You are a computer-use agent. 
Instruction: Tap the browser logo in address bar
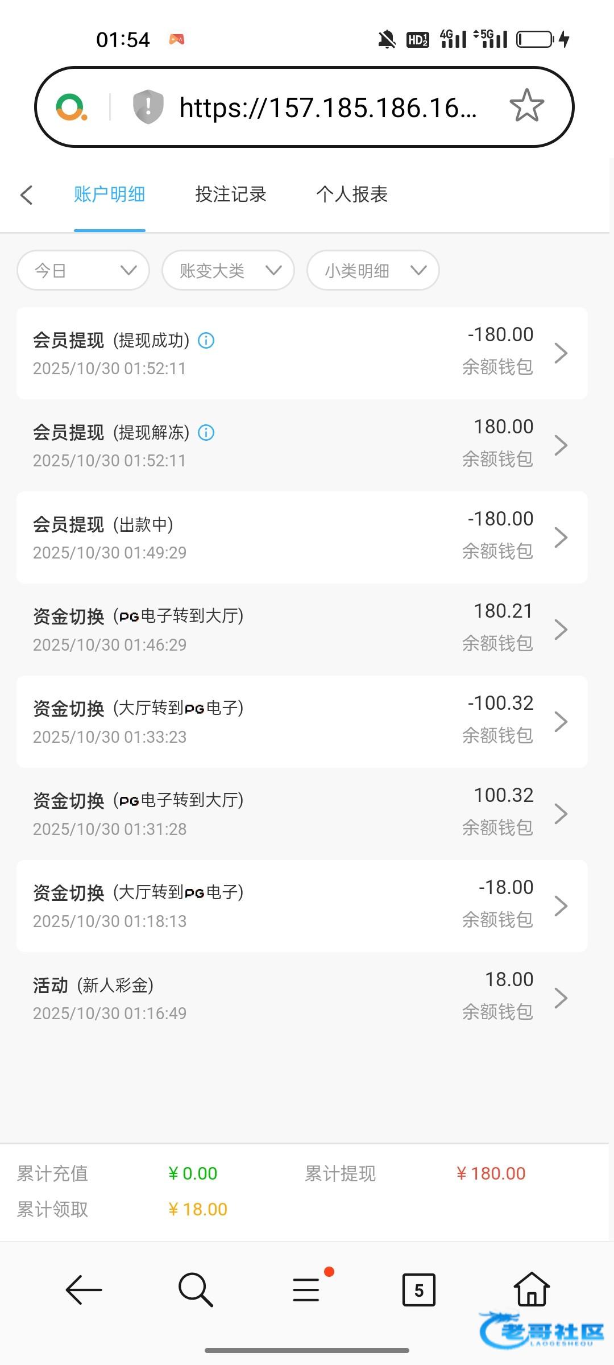pyautogui.click(x=72, y=107)
